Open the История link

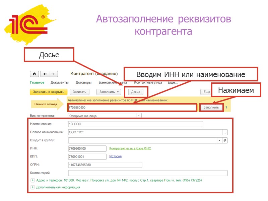[115, 156]
